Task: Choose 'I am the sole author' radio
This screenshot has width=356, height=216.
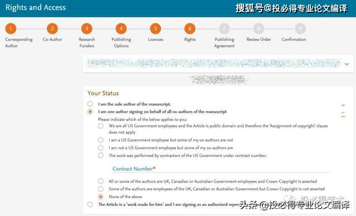Action: point(90,104)
